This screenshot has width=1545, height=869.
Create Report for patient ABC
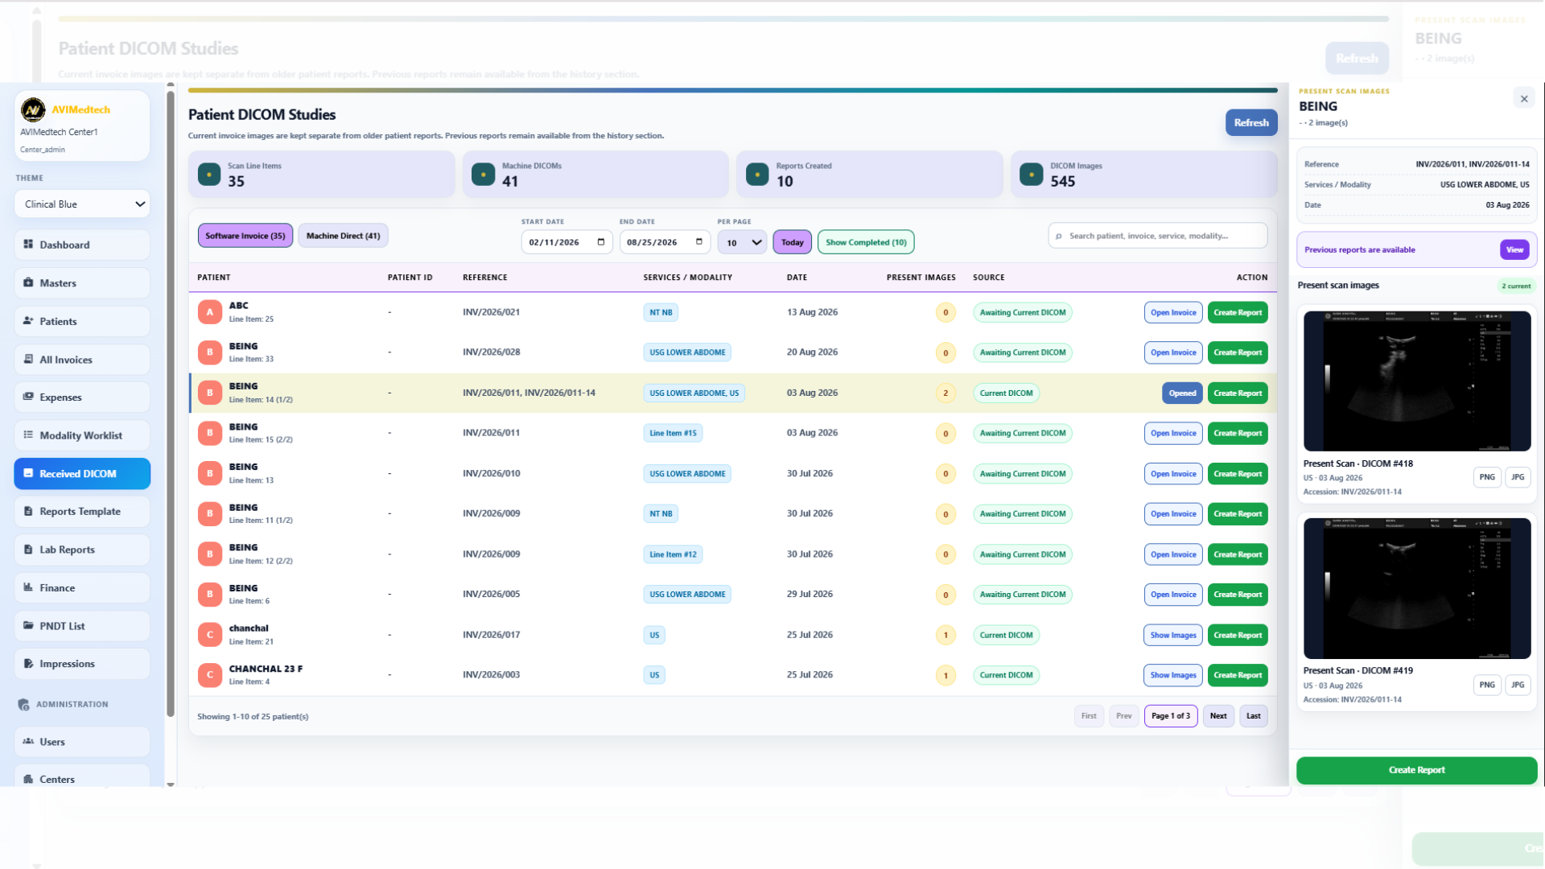[1238, 313]
